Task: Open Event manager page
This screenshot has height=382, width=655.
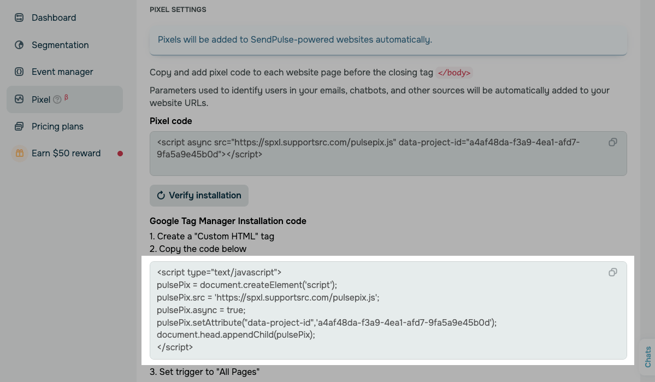Action: click(x=62, y=72)
